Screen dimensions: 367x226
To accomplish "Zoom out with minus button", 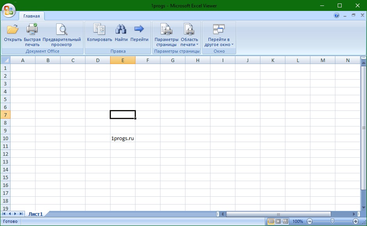I will pyautogui.click(x=310, y=221).
